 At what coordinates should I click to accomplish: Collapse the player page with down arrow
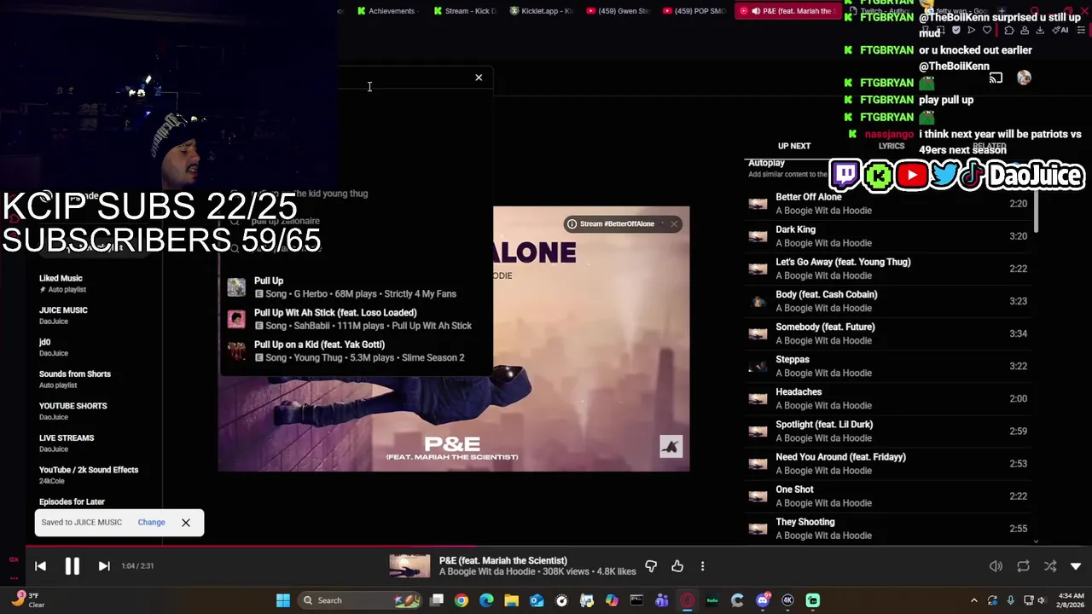coord(1076,566)
